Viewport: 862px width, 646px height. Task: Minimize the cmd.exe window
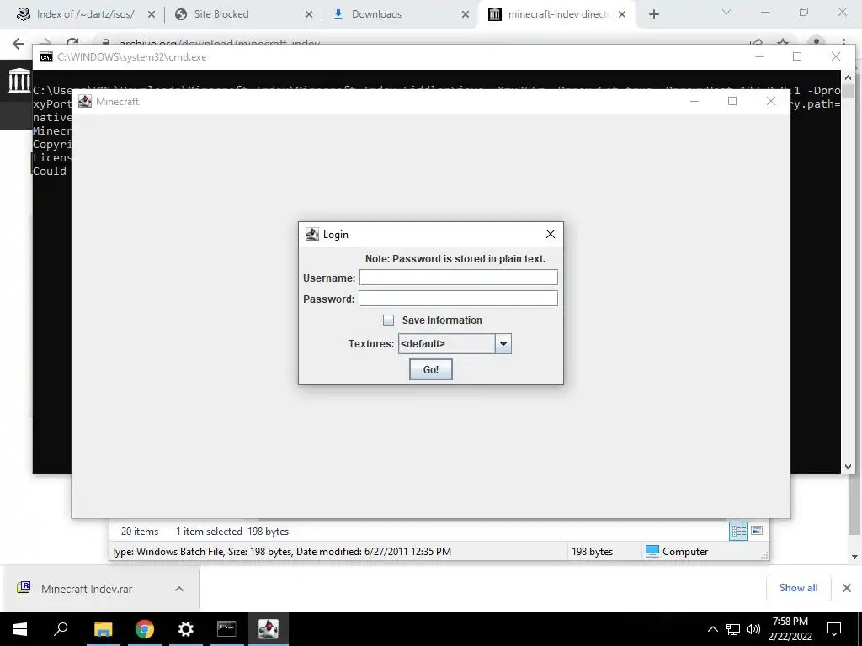pyautogui.click(x=759, y=56)
